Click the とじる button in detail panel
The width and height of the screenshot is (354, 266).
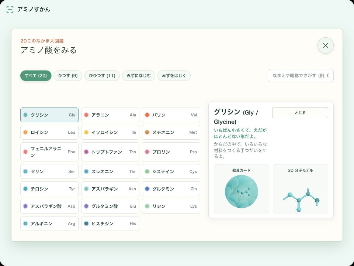tap(300, 113)
